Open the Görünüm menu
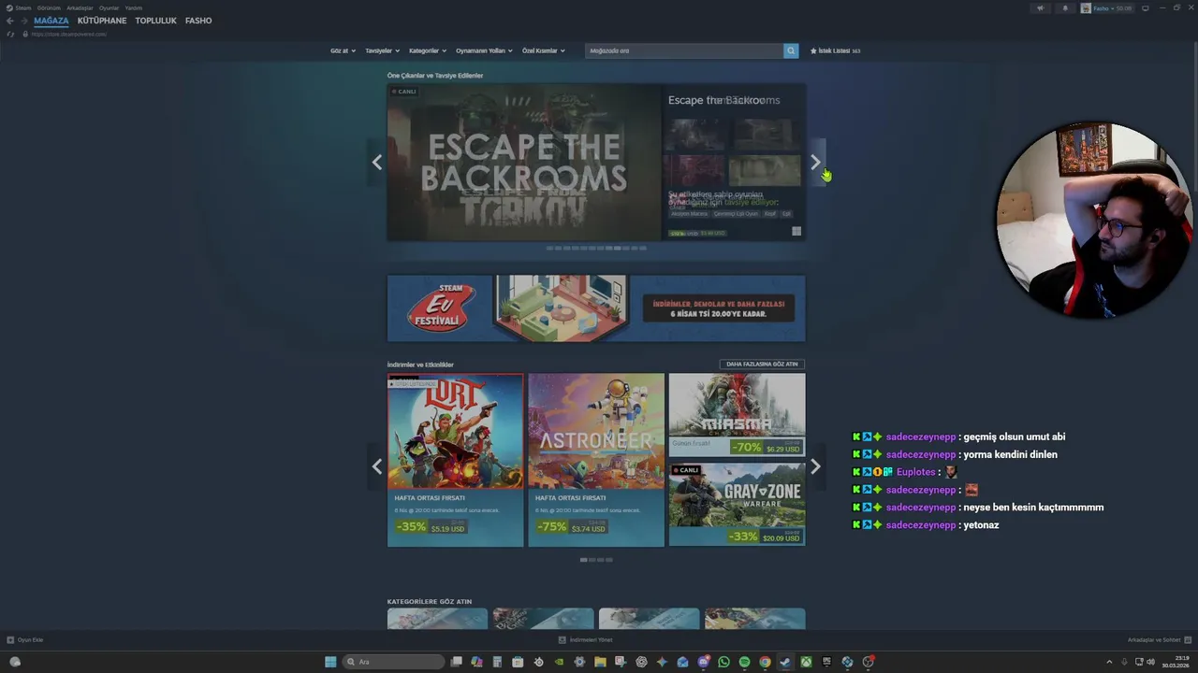This screenshot has height=673, width=1198. point(49,7)
